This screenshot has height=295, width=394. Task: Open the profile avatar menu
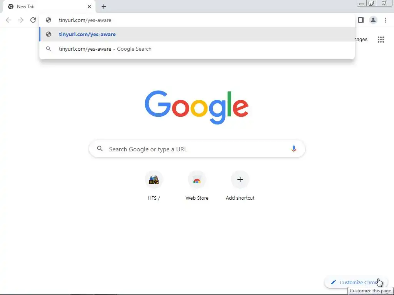click(x=373, y=20)
